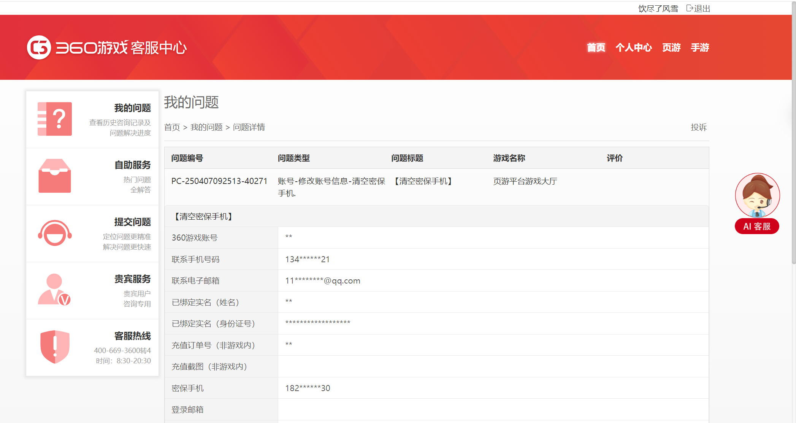This screenshot has width=796, height=423.
Task: Click the shield hotline icon
Action: point(55,347)
